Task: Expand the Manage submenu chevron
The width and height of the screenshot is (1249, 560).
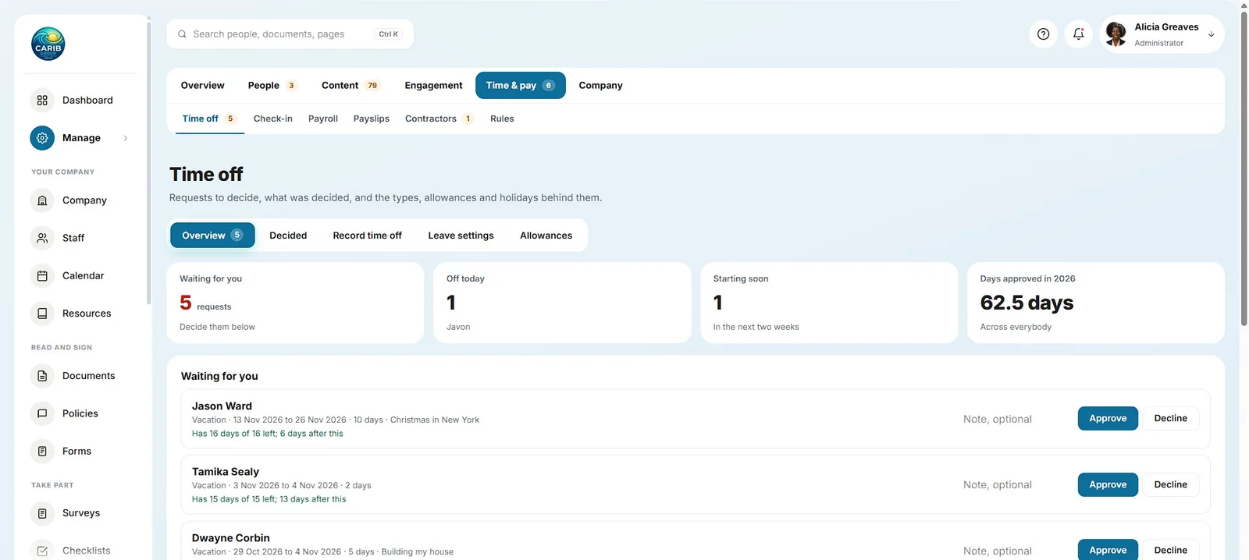Action: 125,138
